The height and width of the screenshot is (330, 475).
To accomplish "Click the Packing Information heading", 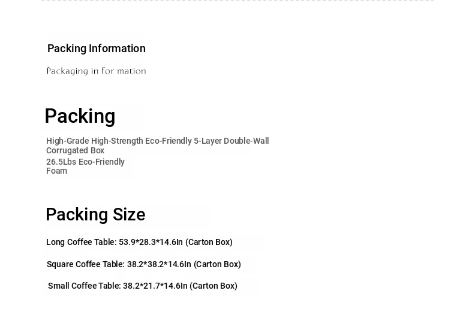I will (x=97, y=49).
